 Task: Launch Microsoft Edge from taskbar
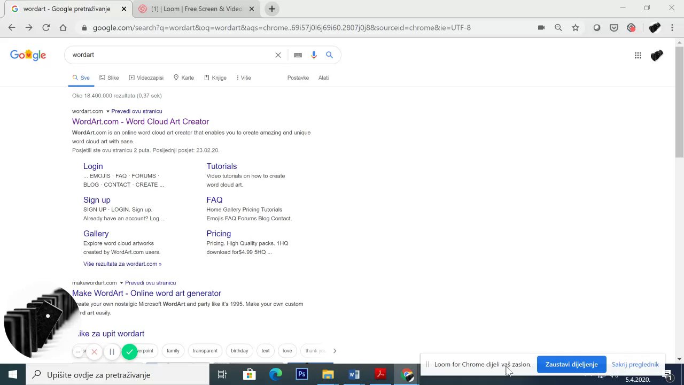click(x=276, y=375)
